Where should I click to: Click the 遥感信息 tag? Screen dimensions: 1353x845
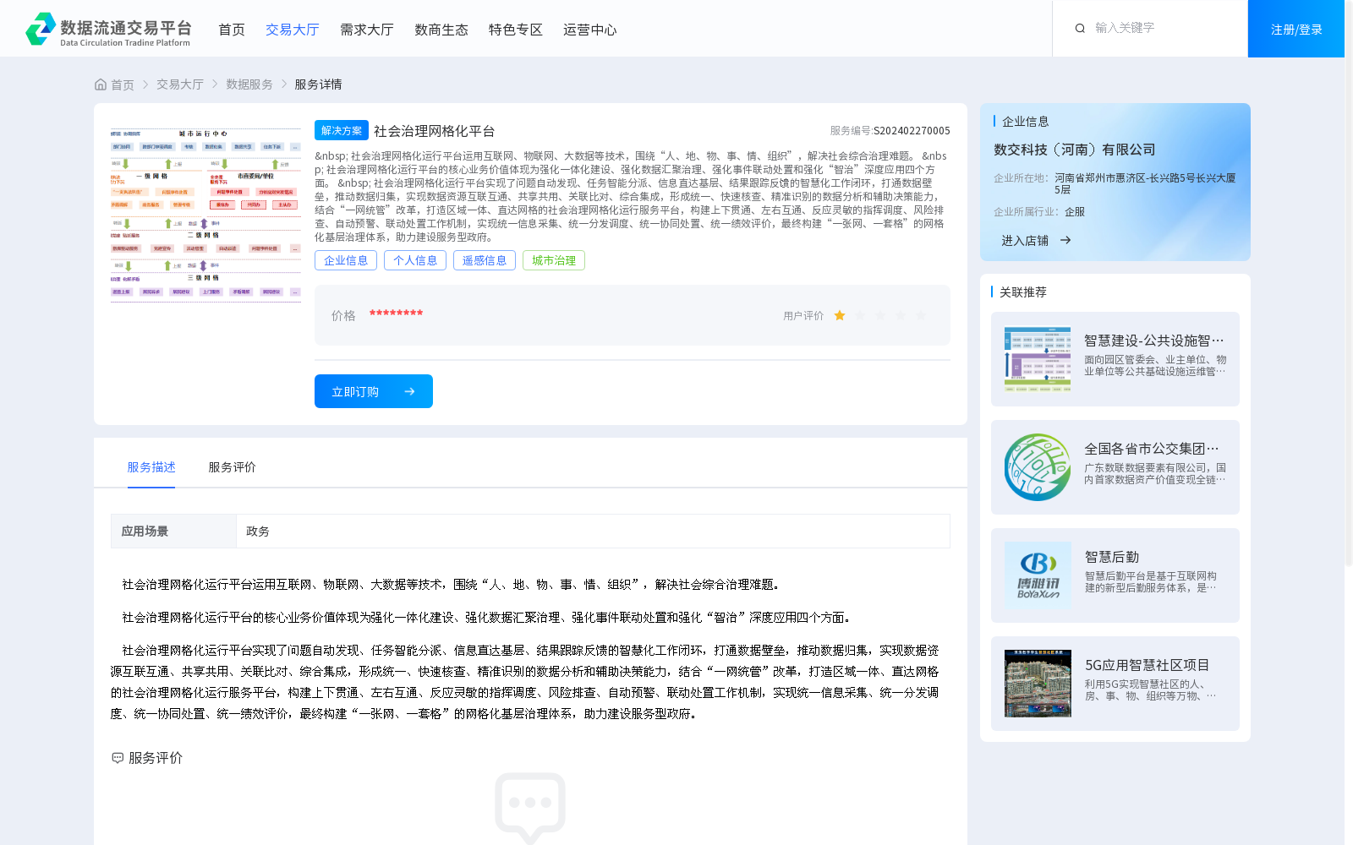[485, 260]
